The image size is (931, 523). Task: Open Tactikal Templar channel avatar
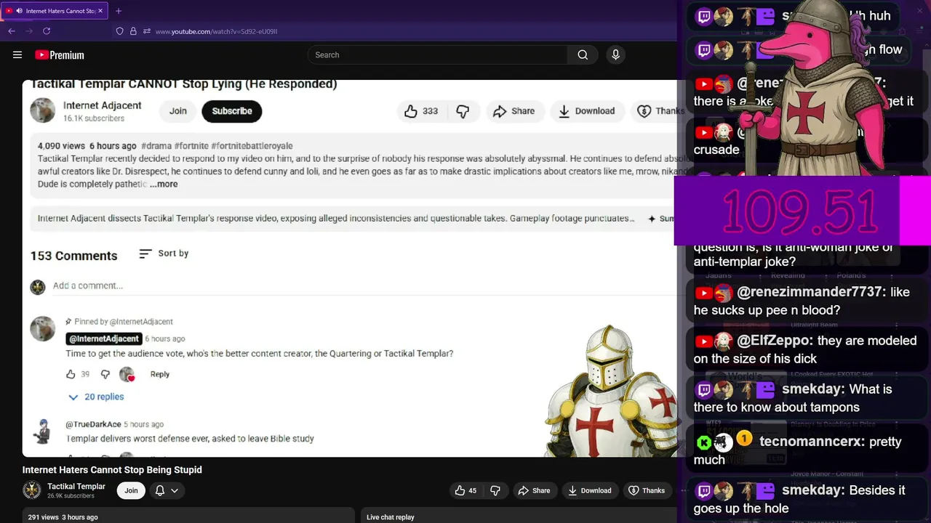[x=32, y=490]
